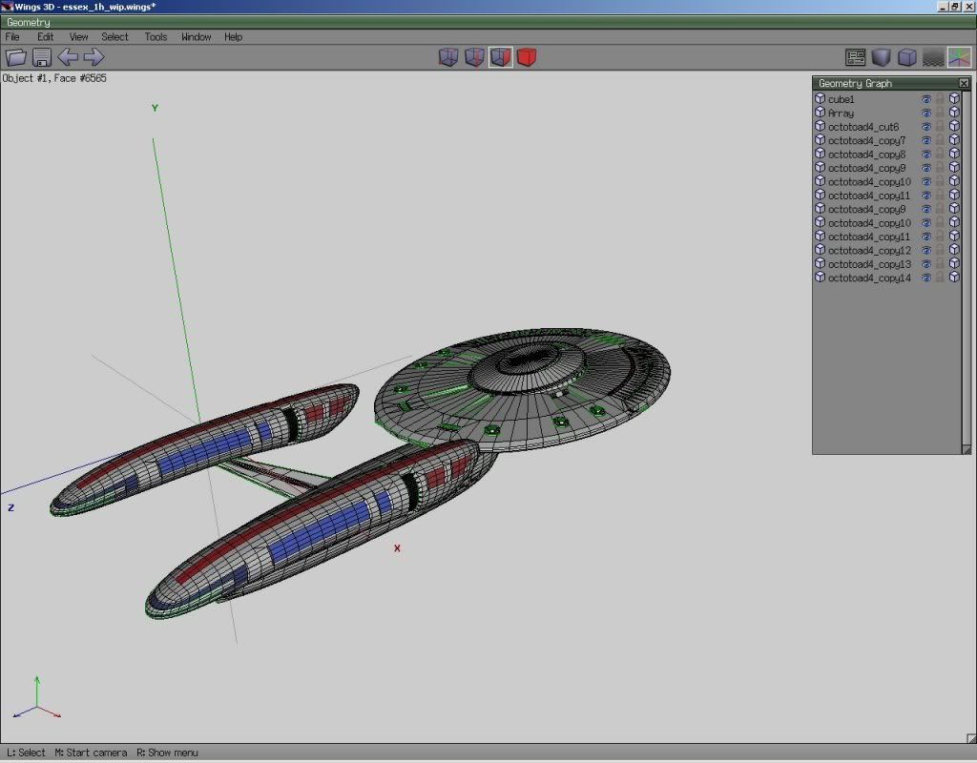Select the cube1 name in Geometry Graph
The width and height of the screenshot is (977, 763).
pos(842,99)
